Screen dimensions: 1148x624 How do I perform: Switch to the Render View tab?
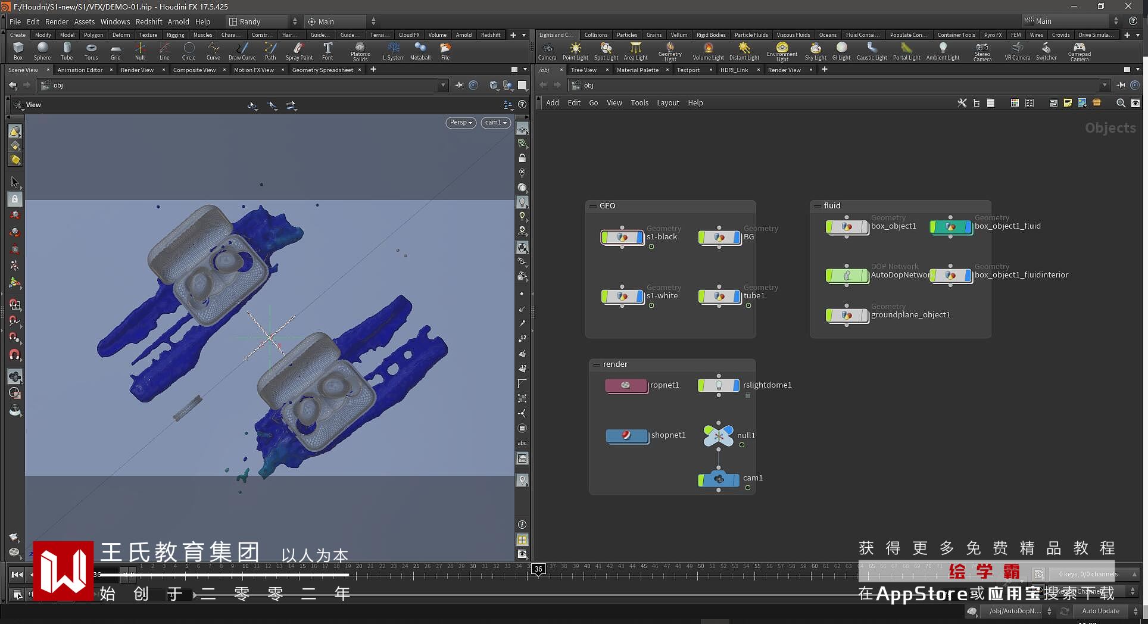(x=137, y=70)
